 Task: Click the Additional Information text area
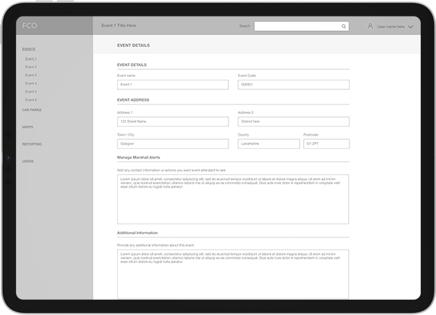pos(233,274)
